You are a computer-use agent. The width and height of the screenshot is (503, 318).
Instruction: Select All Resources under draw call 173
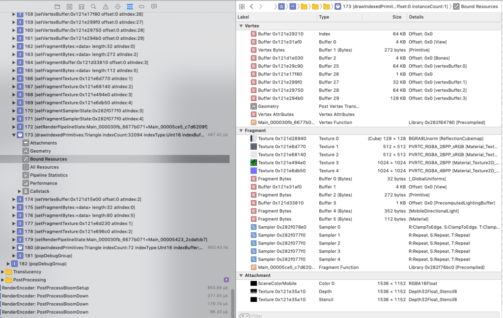click(44, 167)
